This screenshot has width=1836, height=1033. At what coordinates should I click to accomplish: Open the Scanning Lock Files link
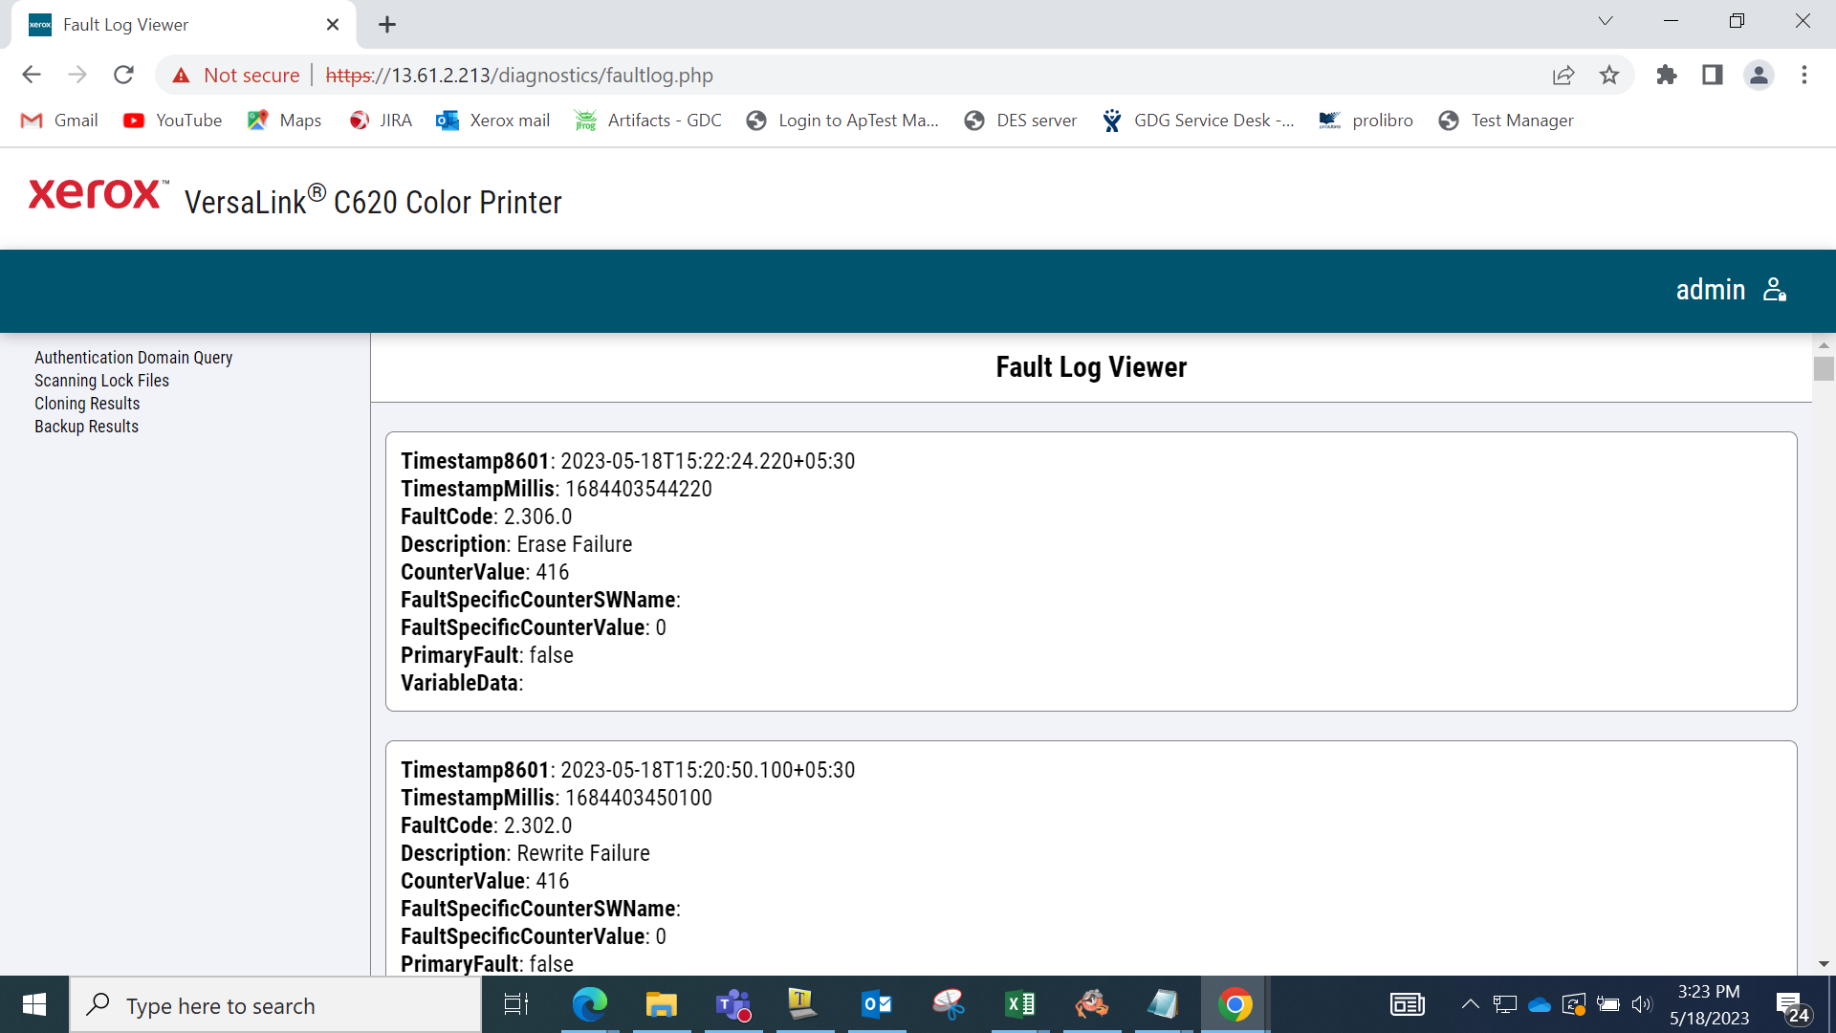coord(101,380)
